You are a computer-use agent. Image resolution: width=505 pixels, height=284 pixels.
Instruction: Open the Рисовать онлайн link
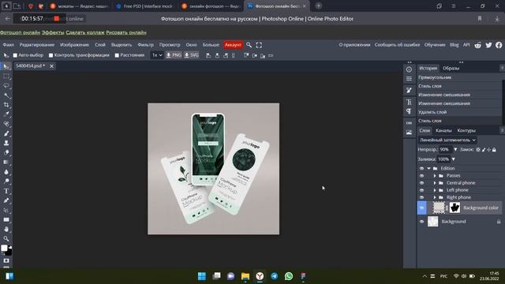pyautogui.click(x=126, y=32)
